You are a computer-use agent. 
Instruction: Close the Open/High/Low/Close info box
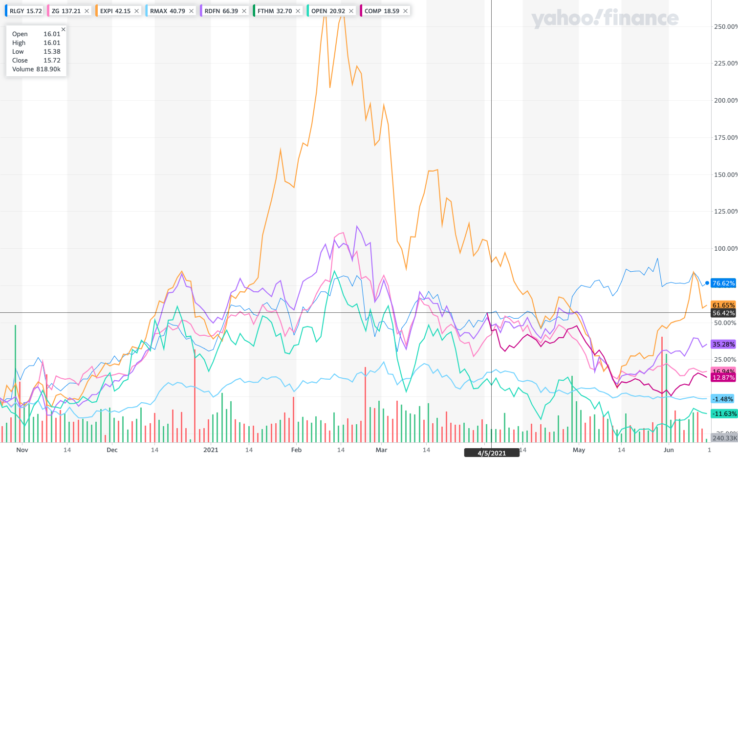63,29
